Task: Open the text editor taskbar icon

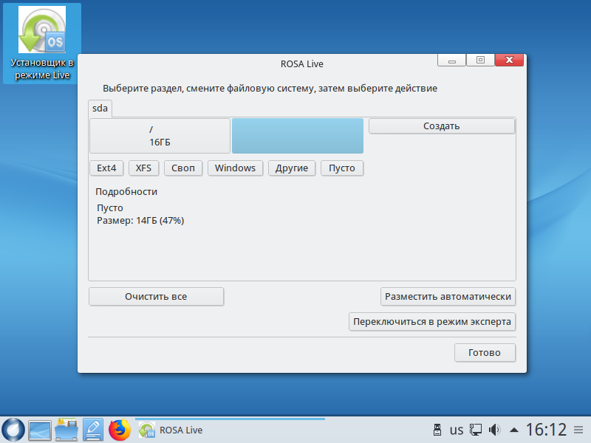Action: tap(93, 430)
